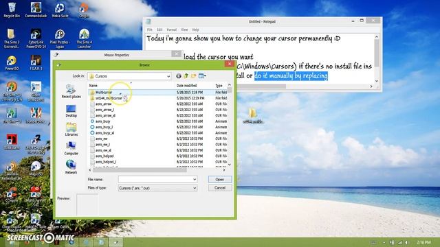Select the aero_ew cursor file
The width and height of the screenshot is (440, 247).
(101, 139)
